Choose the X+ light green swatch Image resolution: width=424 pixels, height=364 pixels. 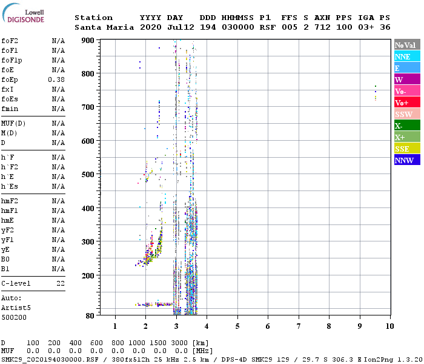pos(407,136)
